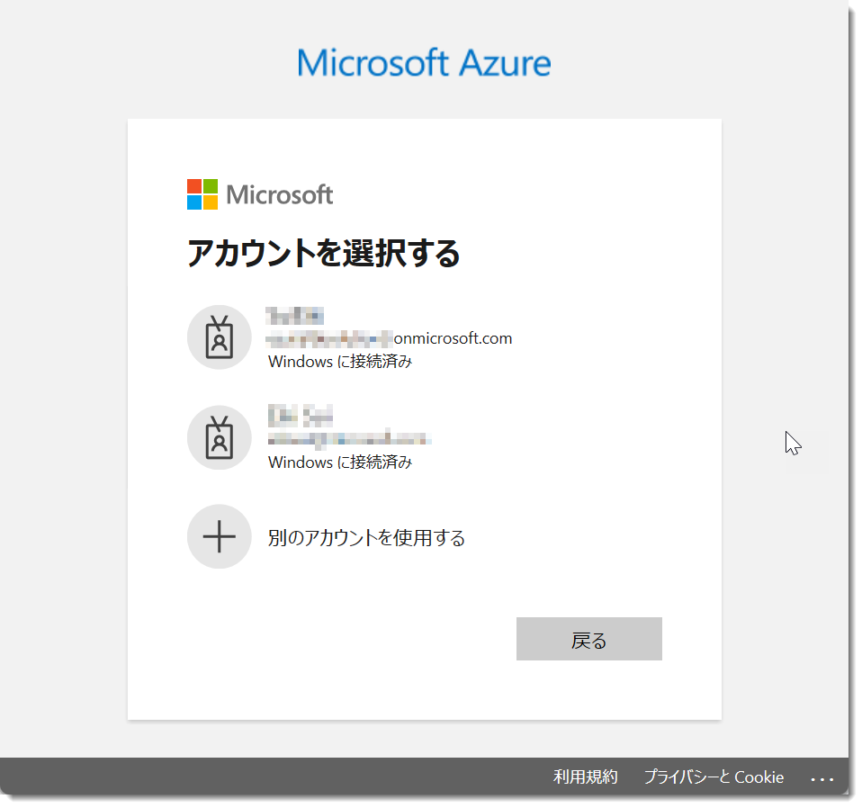This screenshot has width=862, height=808.
Task: Click the badge icon of the second account
Action: pyautogui.click(x=220, y=437)
